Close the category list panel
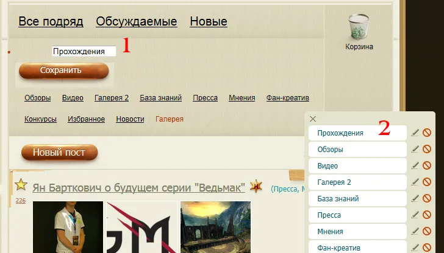Image resolution: width=444 pixels, height=253 pixels. (313, 119)
